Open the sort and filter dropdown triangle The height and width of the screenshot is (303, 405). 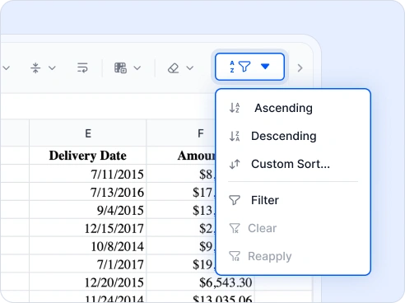pos(265,67)
